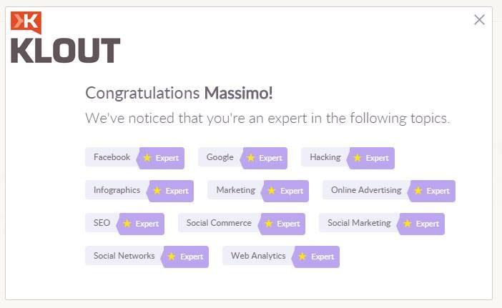Viewport: 502px width, 308px height.
Task: Select the Social Commerce topic
Action: [x=219, y=223]
